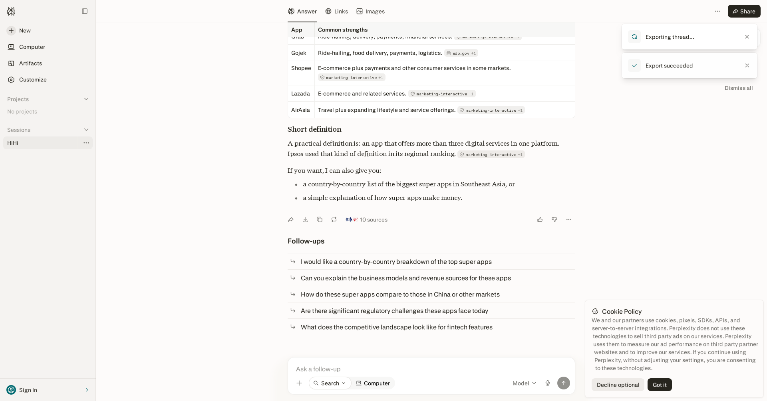Click the Got it cookie button
Screen dimensions: 767x401
660,385
